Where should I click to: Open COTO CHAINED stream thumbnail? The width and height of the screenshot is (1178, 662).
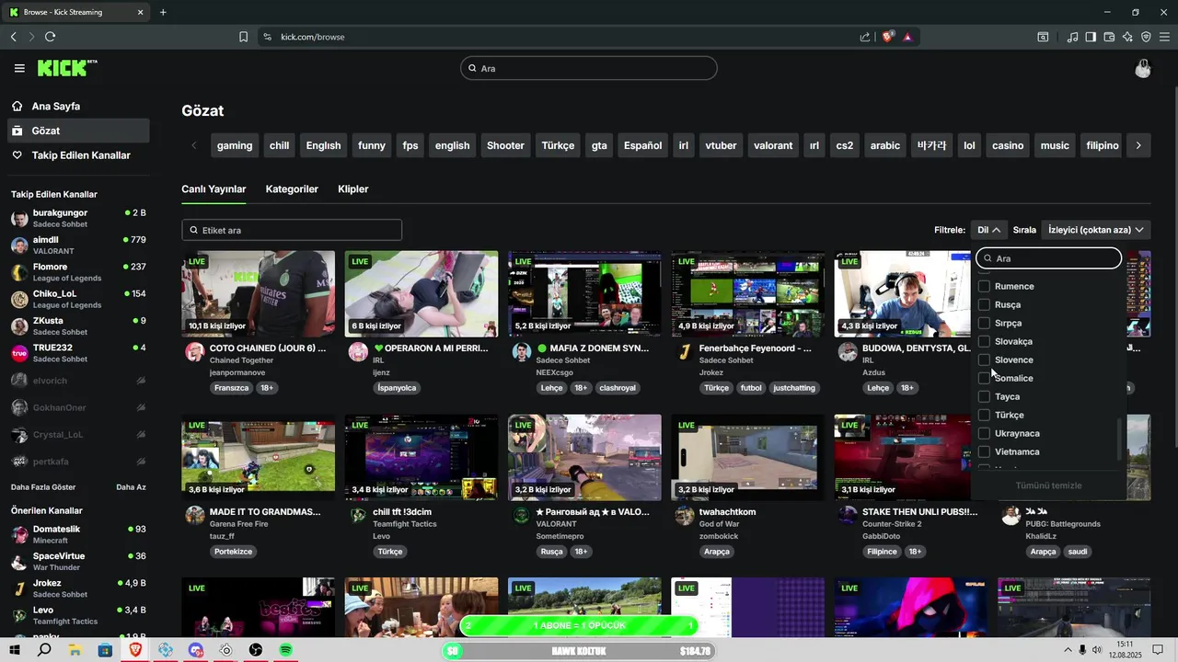tap(259, 294)
